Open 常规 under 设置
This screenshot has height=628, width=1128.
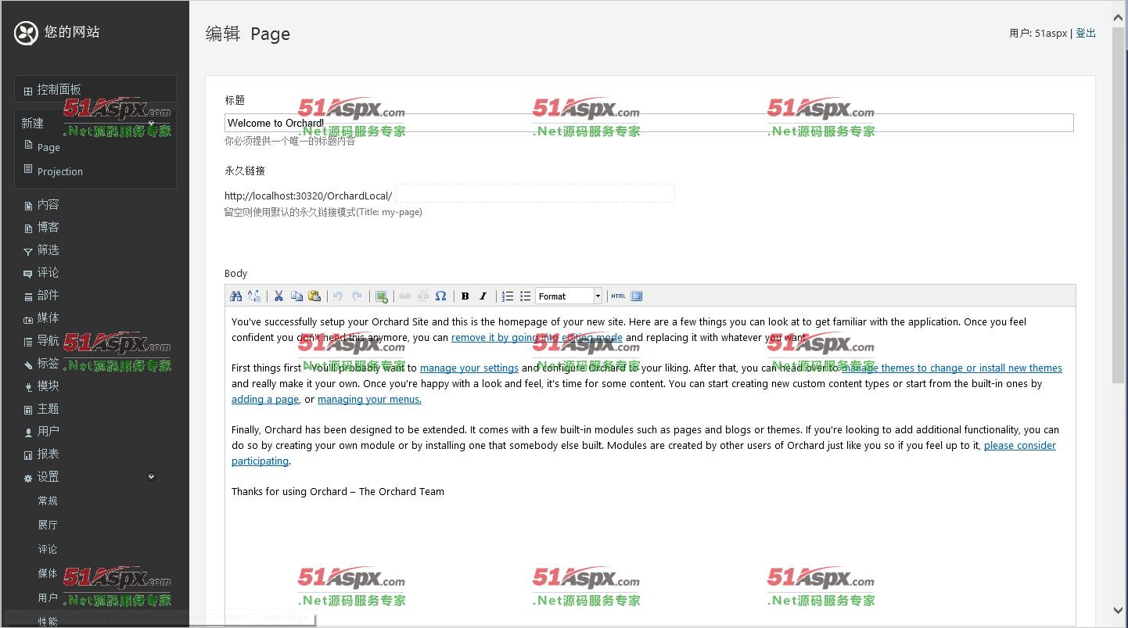click(x=48, y=501)
